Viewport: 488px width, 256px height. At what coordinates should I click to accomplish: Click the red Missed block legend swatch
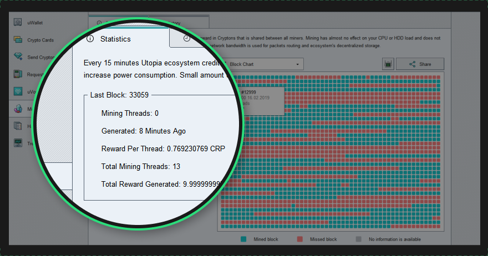(x=299, y=239)
